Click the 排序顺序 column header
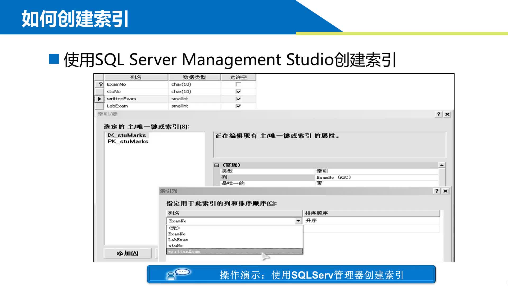 pyautogui.click(x=371, y=213)
